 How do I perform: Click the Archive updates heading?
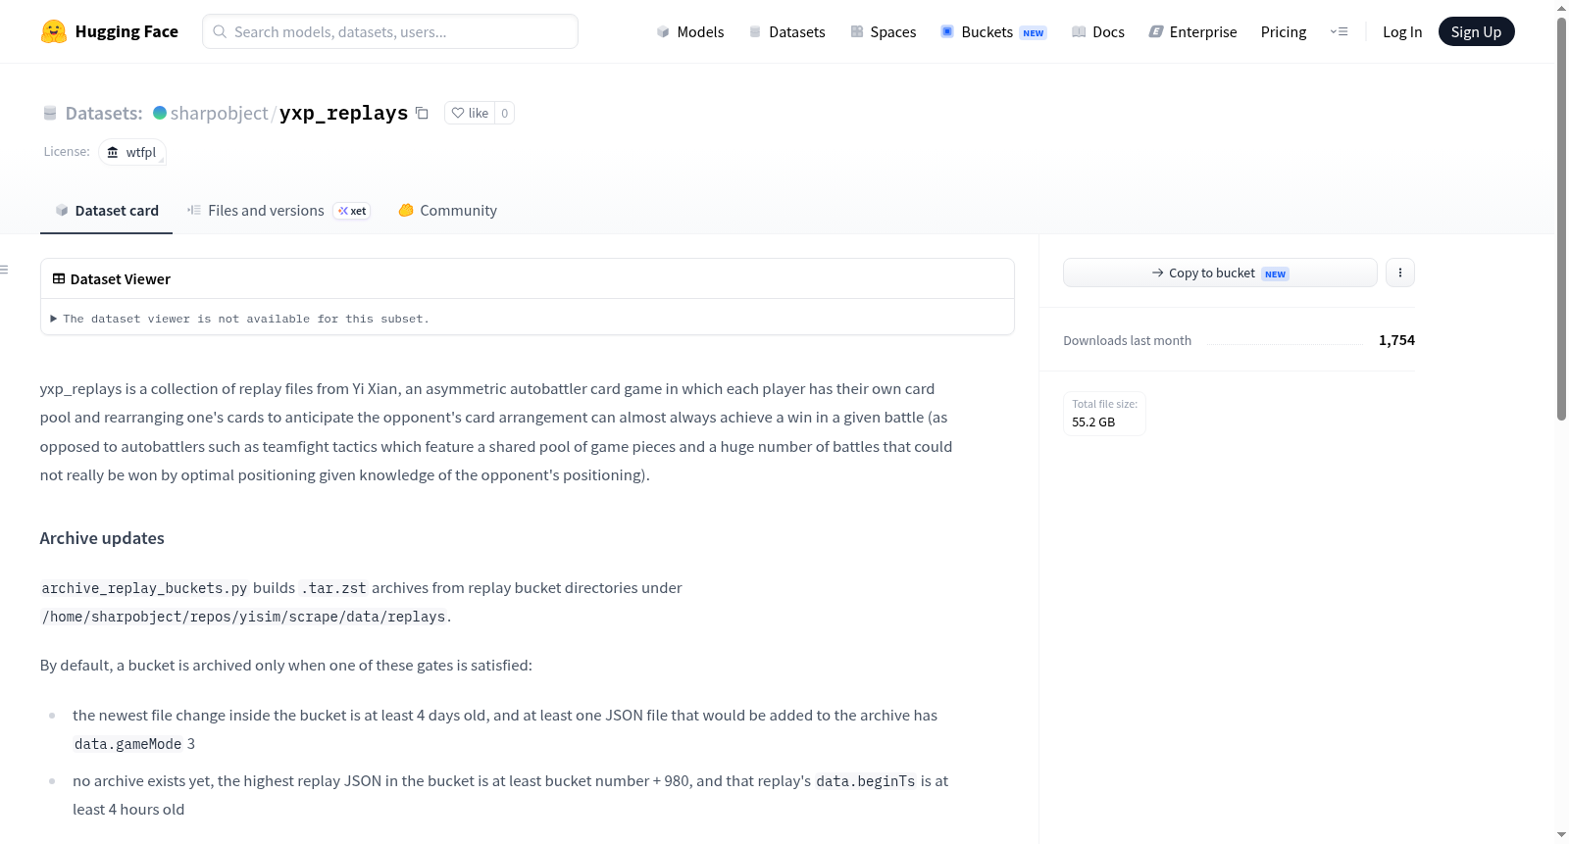(102, 538)
